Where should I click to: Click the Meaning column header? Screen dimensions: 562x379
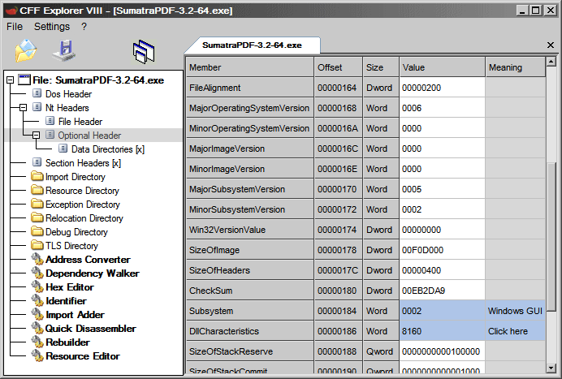pos(516,67)
